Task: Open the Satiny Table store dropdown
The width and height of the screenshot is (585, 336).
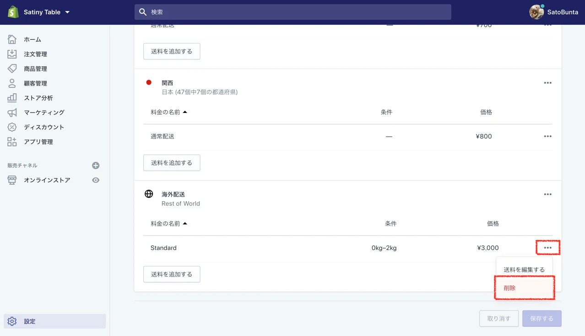Action: pos(67,12)
